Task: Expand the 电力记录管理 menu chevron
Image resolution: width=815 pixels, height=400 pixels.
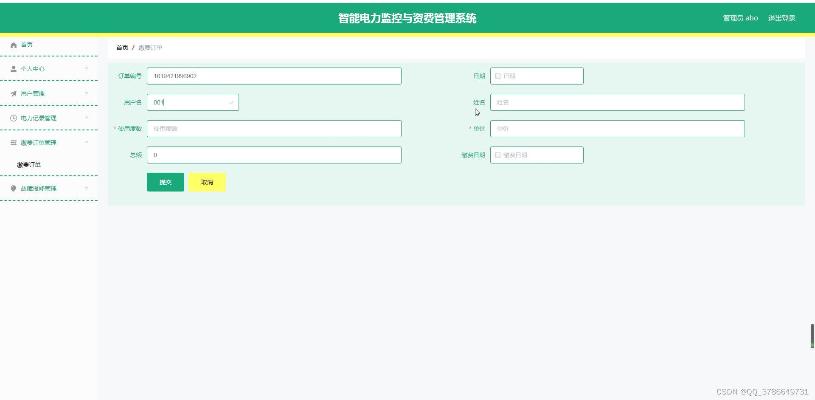Action: (x=87, y=117)
